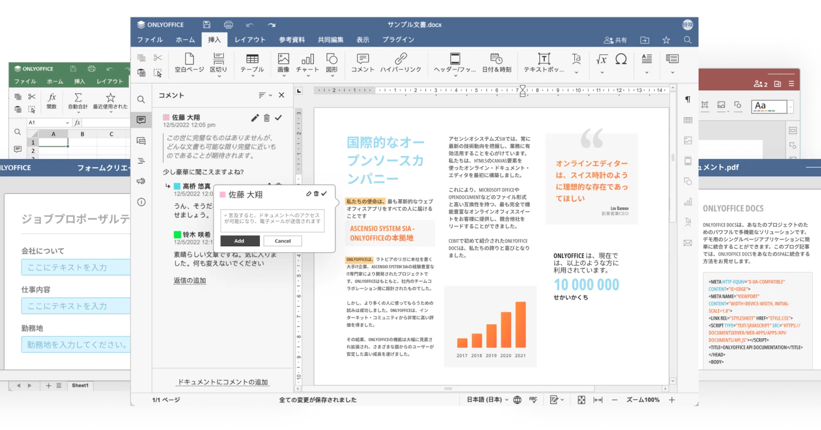821x430 pixels.
Task: Open the ファイル tab in document editor
Action: tap(150, 40)
